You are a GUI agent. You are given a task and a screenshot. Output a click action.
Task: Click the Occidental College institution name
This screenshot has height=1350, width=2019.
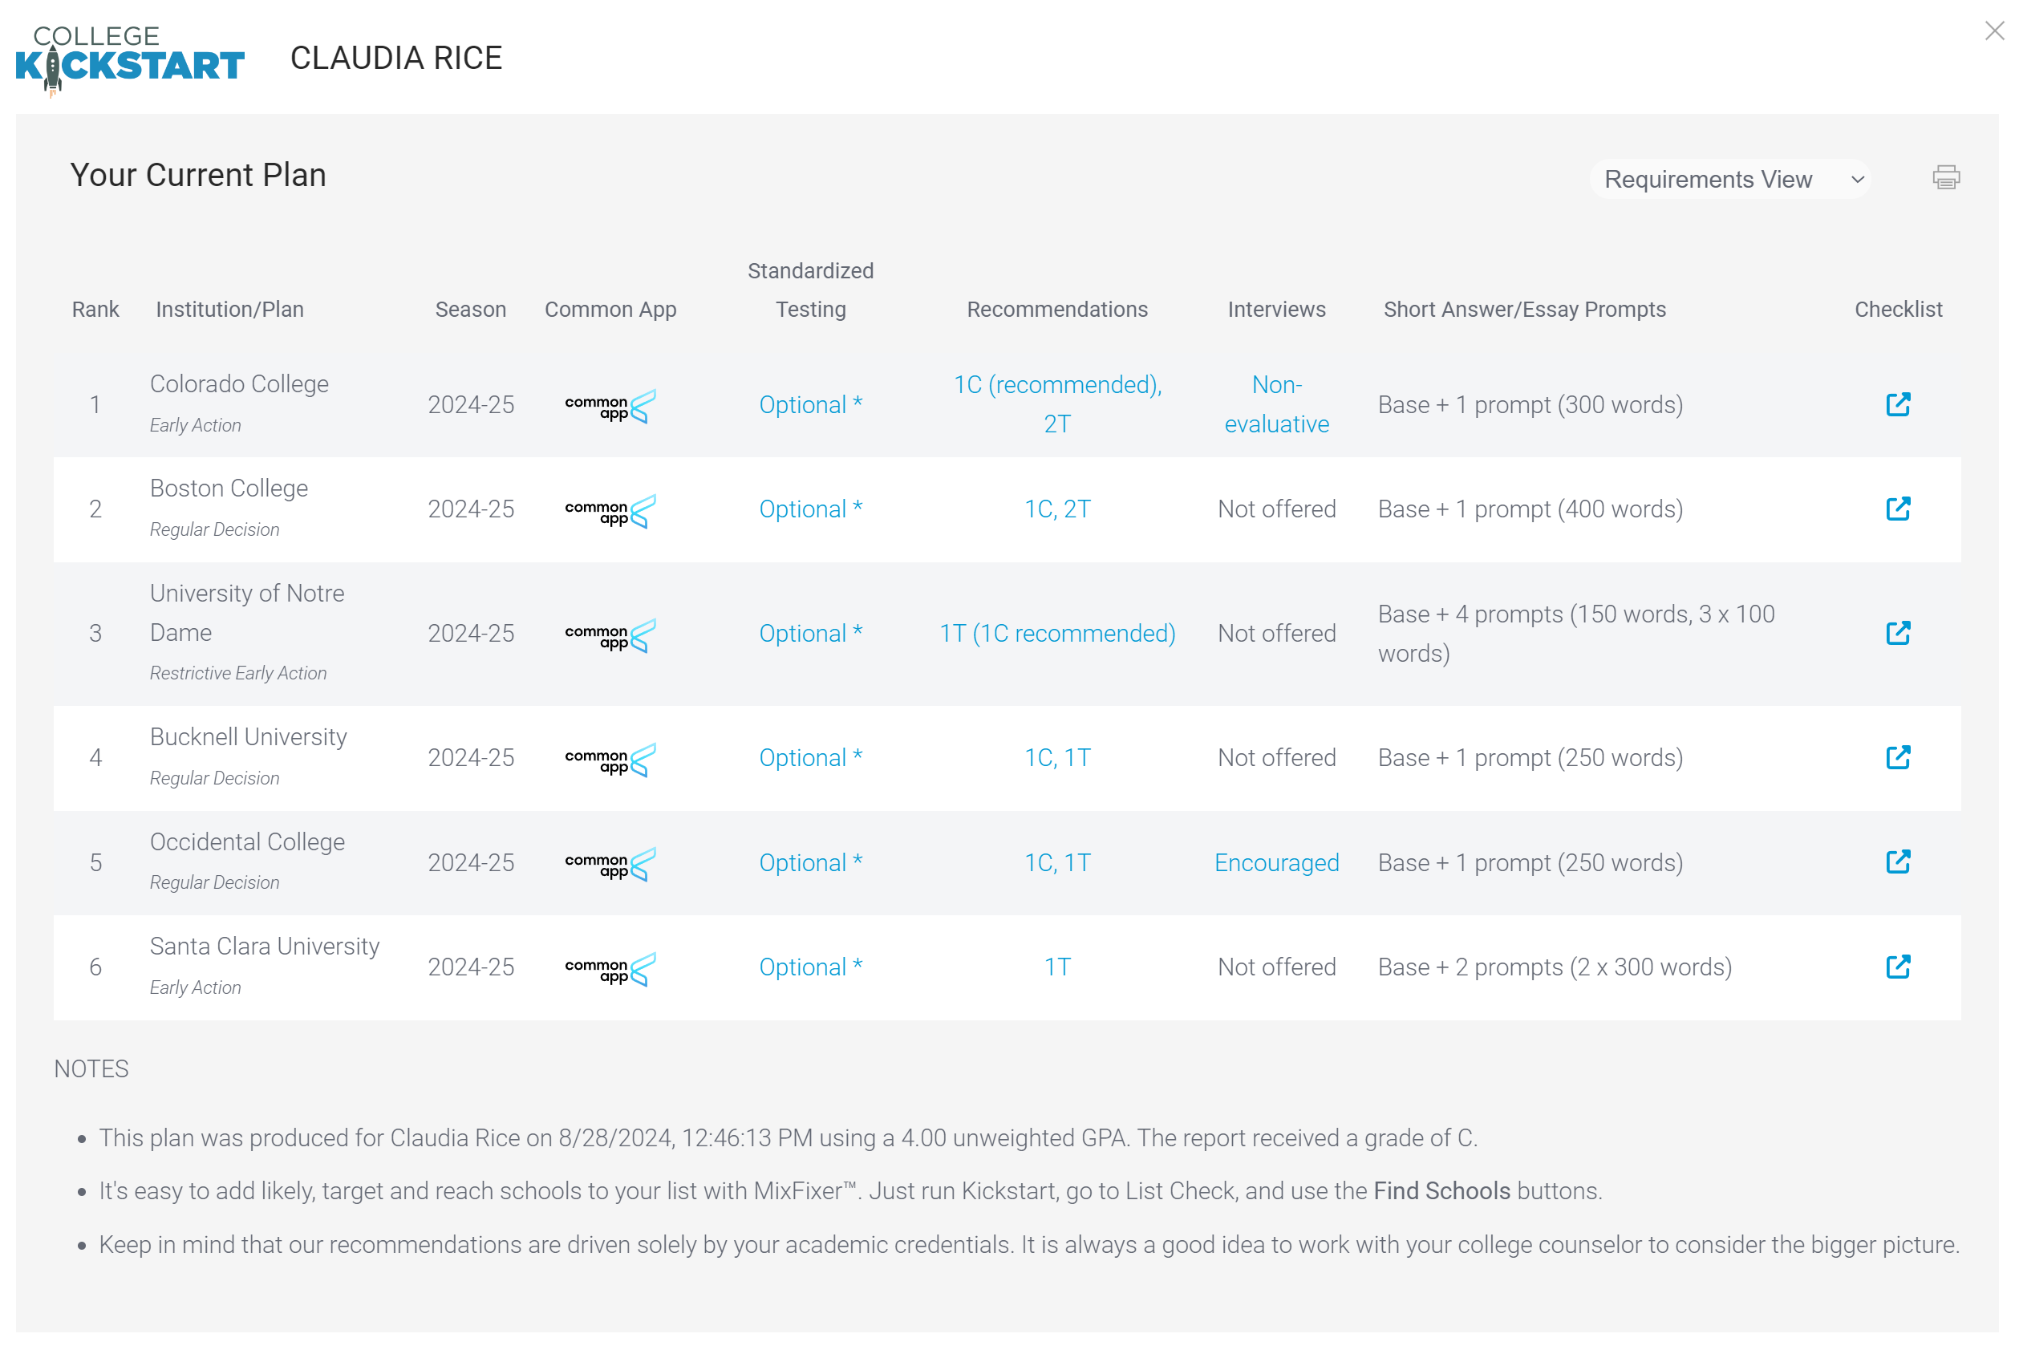pos(248,842)
